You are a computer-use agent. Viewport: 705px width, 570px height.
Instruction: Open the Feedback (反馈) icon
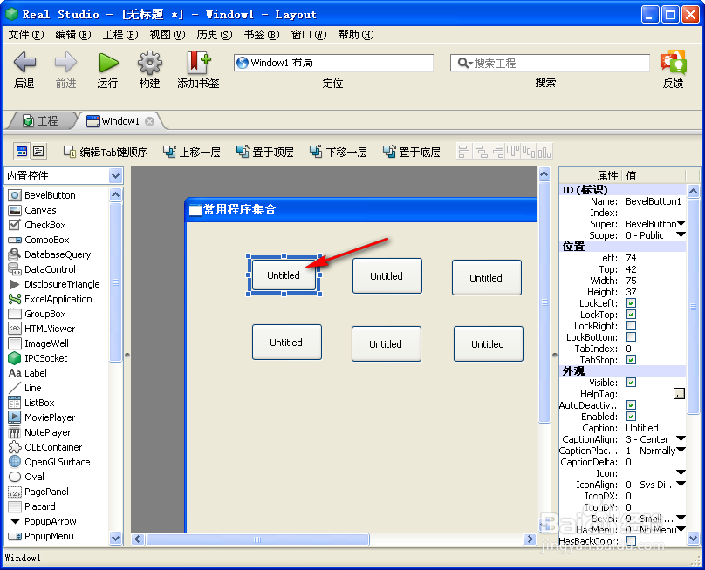(673, 62)
